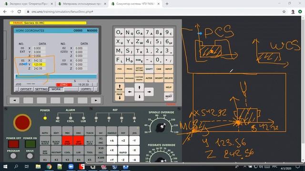Click the EDIT mode button
The image size is (305, 171).
(56, 131)
